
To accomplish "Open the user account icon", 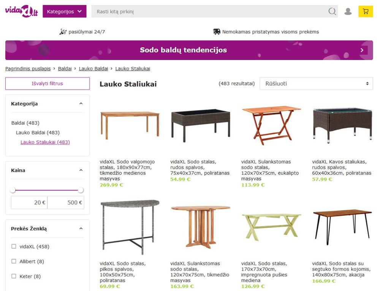I will click(348, 11).
